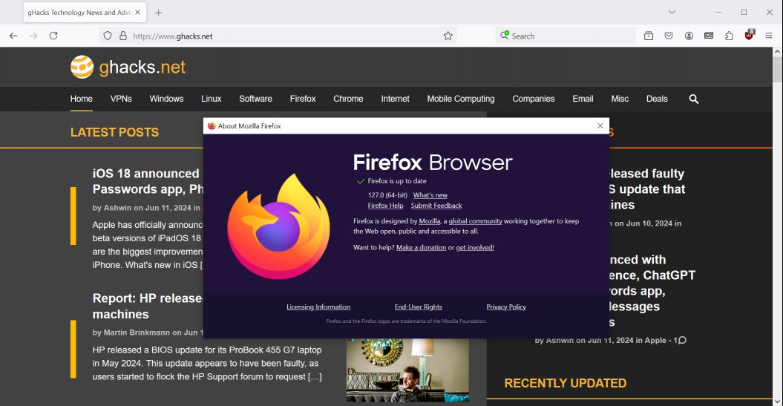This screenshot has width=783, height=406.
Task: Open tracking protection shield icon
Action: coord(108,36)
